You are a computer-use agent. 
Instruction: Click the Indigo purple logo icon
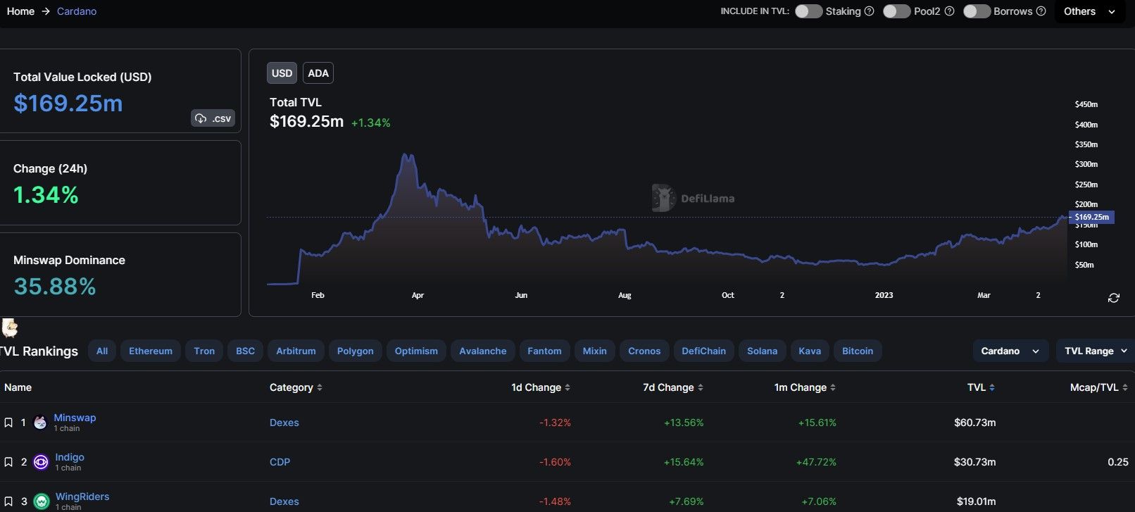(41, 462)
